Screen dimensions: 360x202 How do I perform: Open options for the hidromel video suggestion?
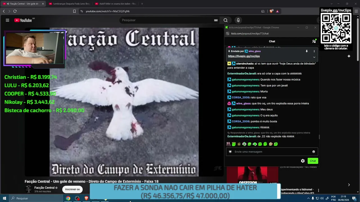coord(318,190)
